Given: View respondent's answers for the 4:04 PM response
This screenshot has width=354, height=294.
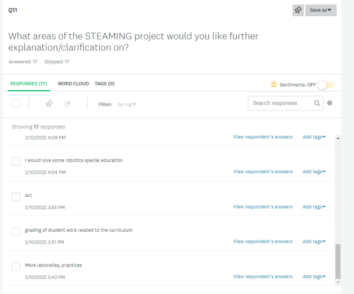Looking at the screenshot, I should [263, 172].
